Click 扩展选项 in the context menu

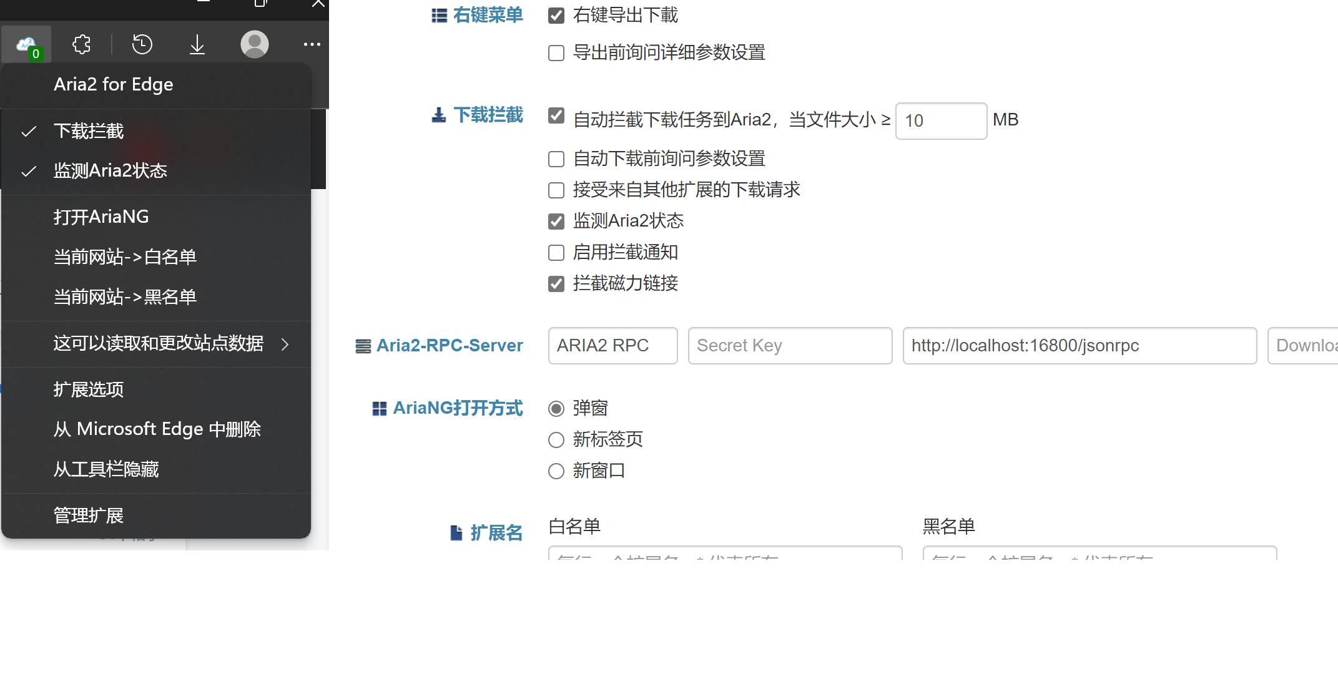[89, 389]
